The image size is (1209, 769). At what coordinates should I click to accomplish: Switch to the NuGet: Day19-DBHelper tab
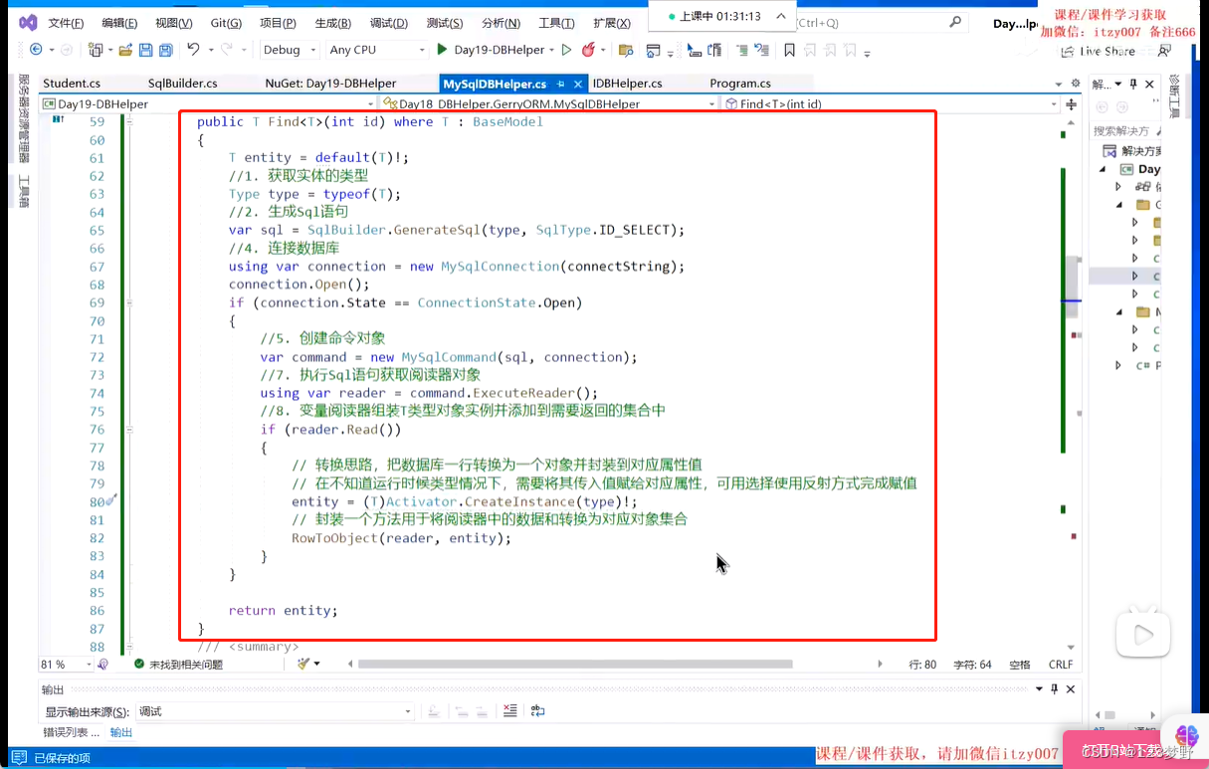pyautogui.click(x=330, y=84)
